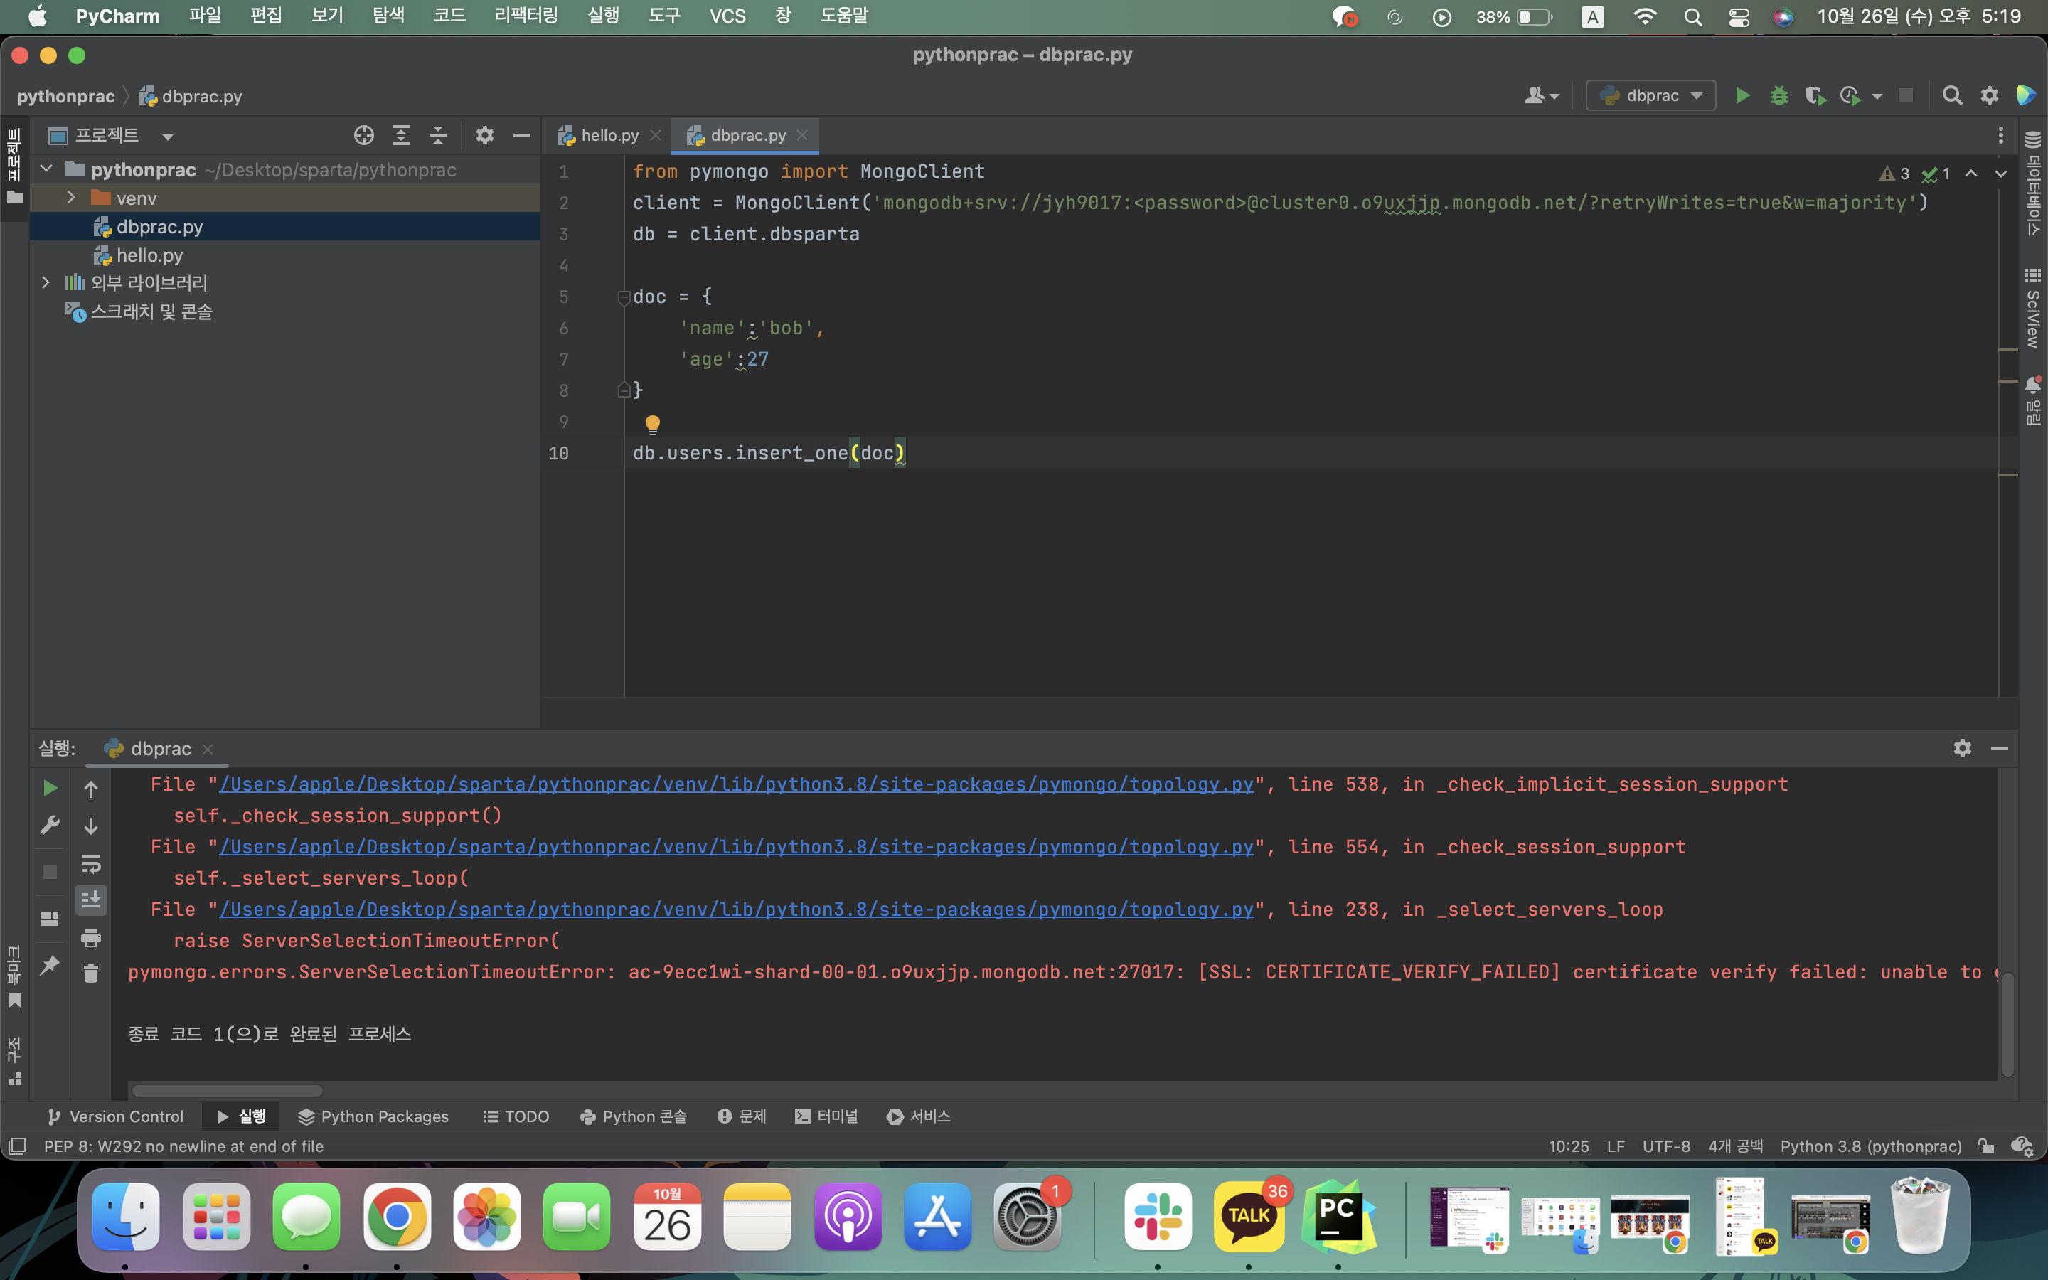Collapse all in project tree
2048x1280 pixels.
(x=437, y=135)
